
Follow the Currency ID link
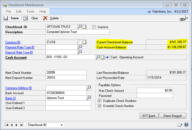coord(13,42)
